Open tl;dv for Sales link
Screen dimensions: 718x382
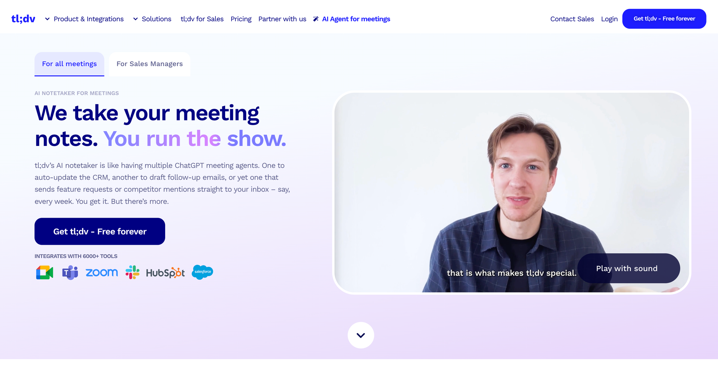(x=202, y=19)
